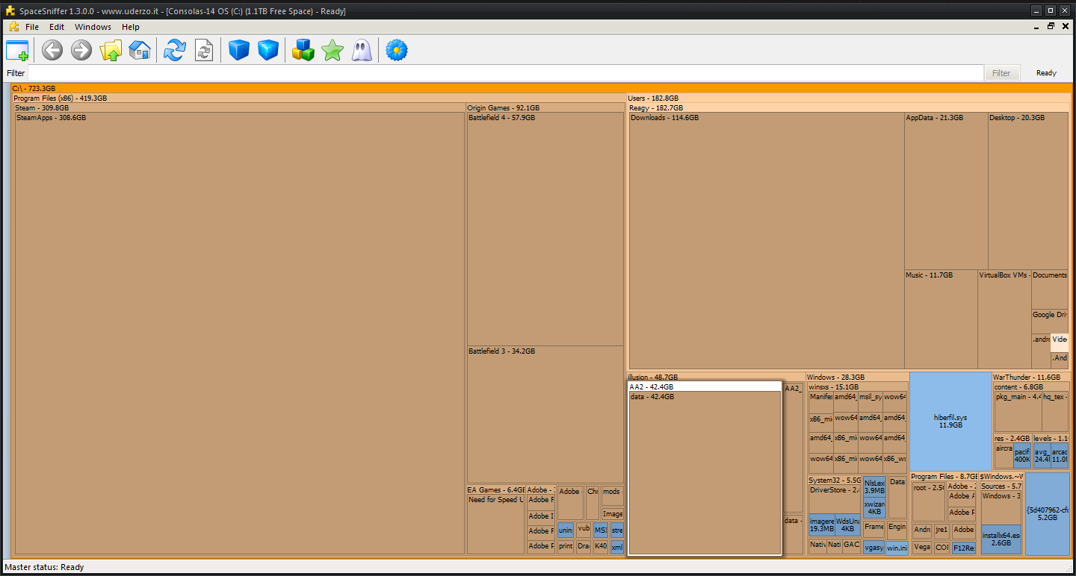1076x576 pixels.
Task: Select the data - 42.4GB block
Action: pos(705,473)
